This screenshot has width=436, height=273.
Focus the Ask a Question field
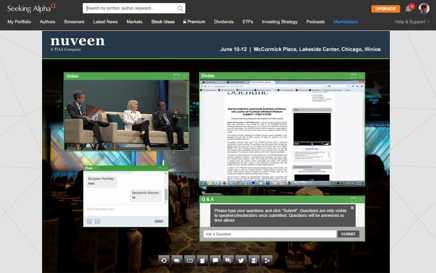270,234
